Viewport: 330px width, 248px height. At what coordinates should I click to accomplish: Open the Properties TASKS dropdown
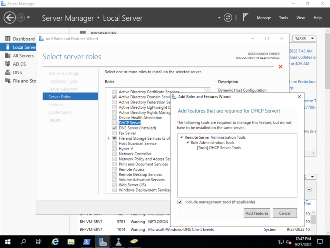(x=304, y=39)
